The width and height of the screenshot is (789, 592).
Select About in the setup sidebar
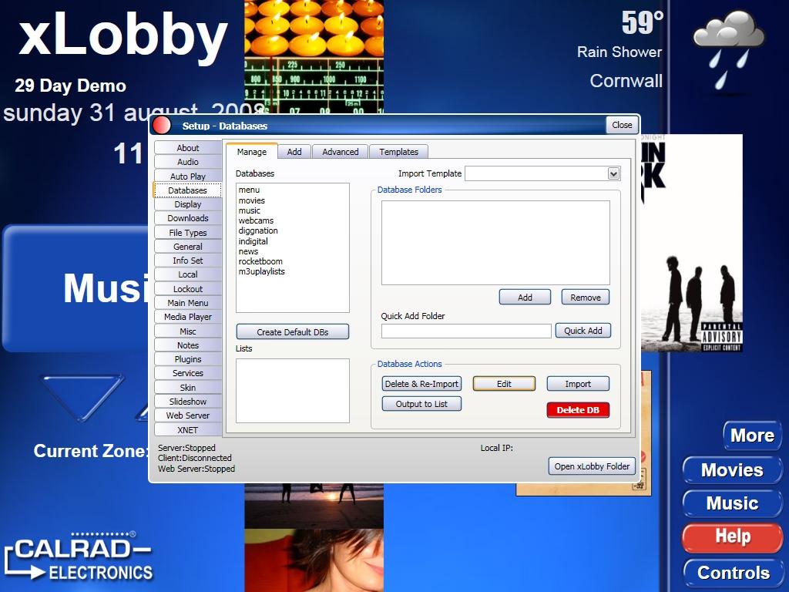[x=188, y=147]
